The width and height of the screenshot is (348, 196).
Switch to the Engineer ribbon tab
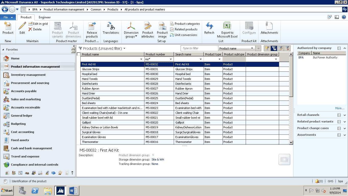[45, 17]
